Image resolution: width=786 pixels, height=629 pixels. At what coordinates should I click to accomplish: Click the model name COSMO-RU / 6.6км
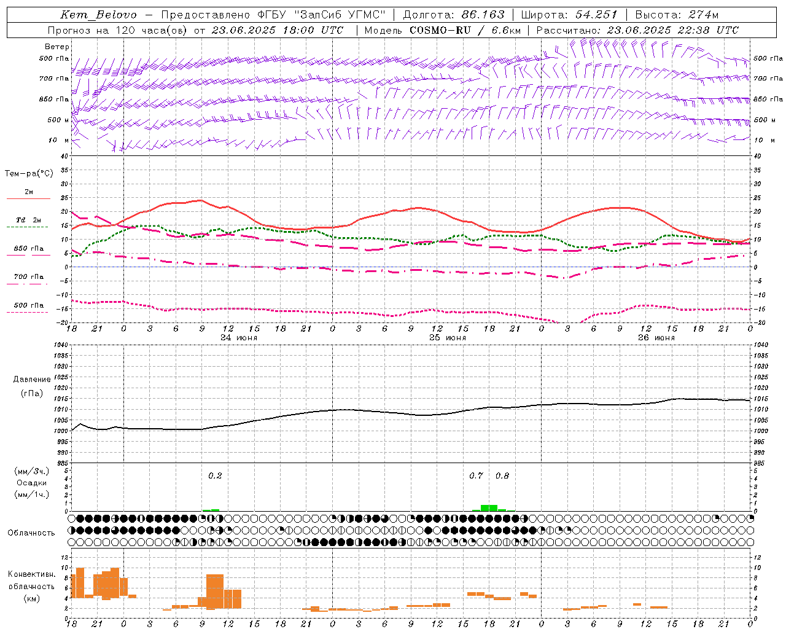click(465, 30)
